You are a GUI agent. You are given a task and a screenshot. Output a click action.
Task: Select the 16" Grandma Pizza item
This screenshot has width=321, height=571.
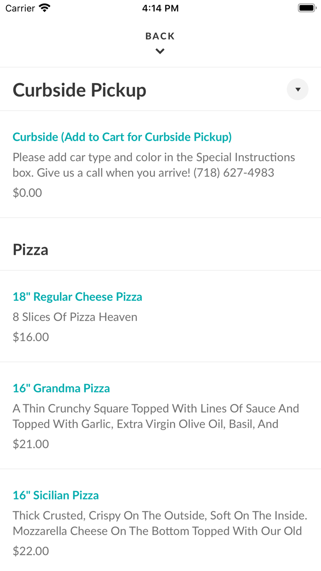click(61, 388)
